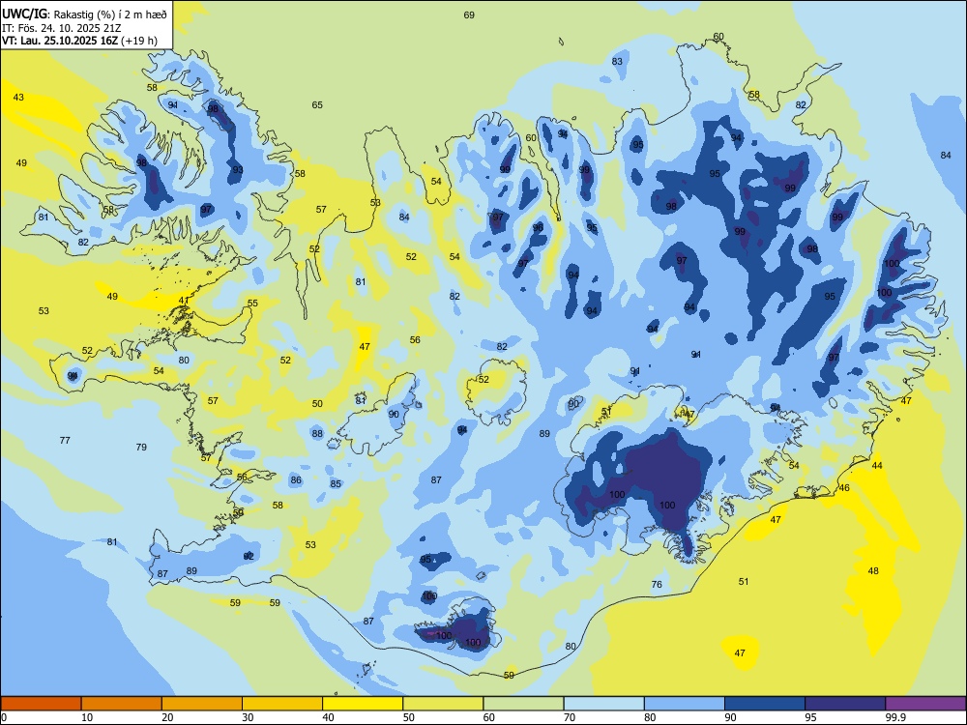
Task: Select the humidity value 83
Action: [x=617, y=61]
